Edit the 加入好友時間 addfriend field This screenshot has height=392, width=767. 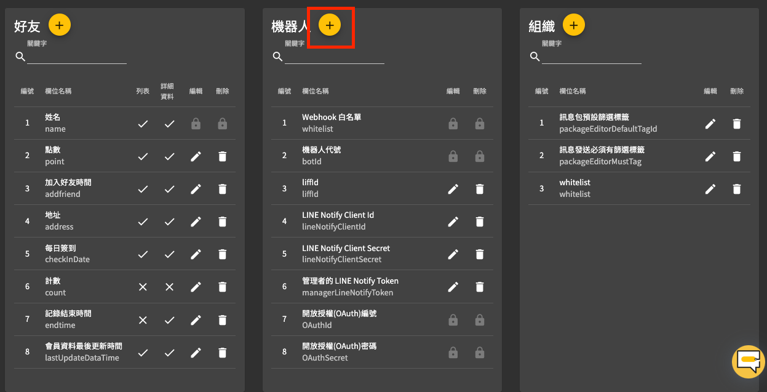[x=196, y=189]
